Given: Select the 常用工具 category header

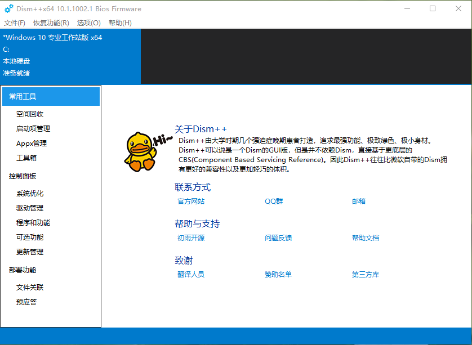Looking at the screenshot, I should click(51, 97).
